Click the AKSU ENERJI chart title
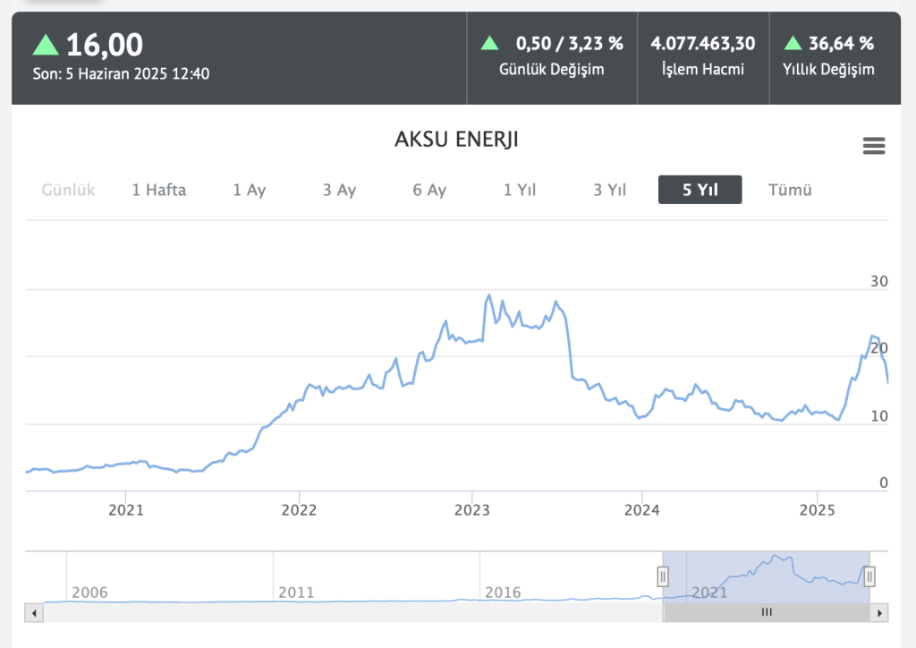 point(456,140)
